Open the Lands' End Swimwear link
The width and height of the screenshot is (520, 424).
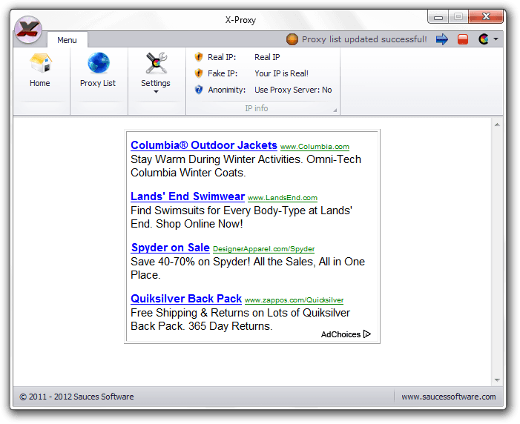pyautogui.click(x=188, y=196)
